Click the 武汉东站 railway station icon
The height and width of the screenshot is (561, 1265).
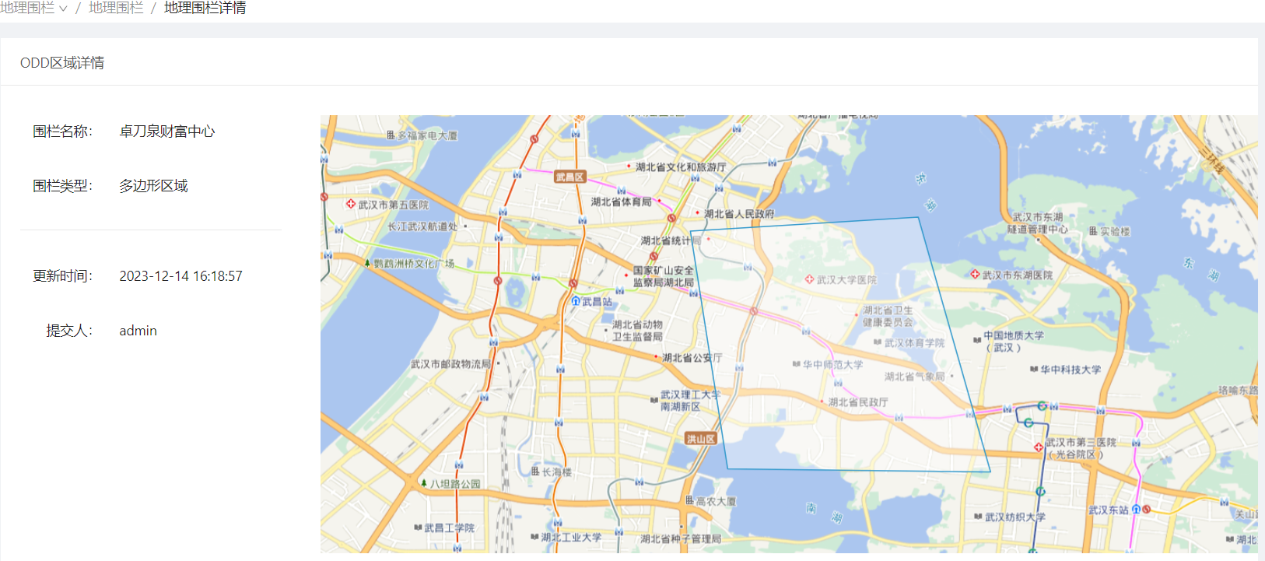tap(1136, 509)
